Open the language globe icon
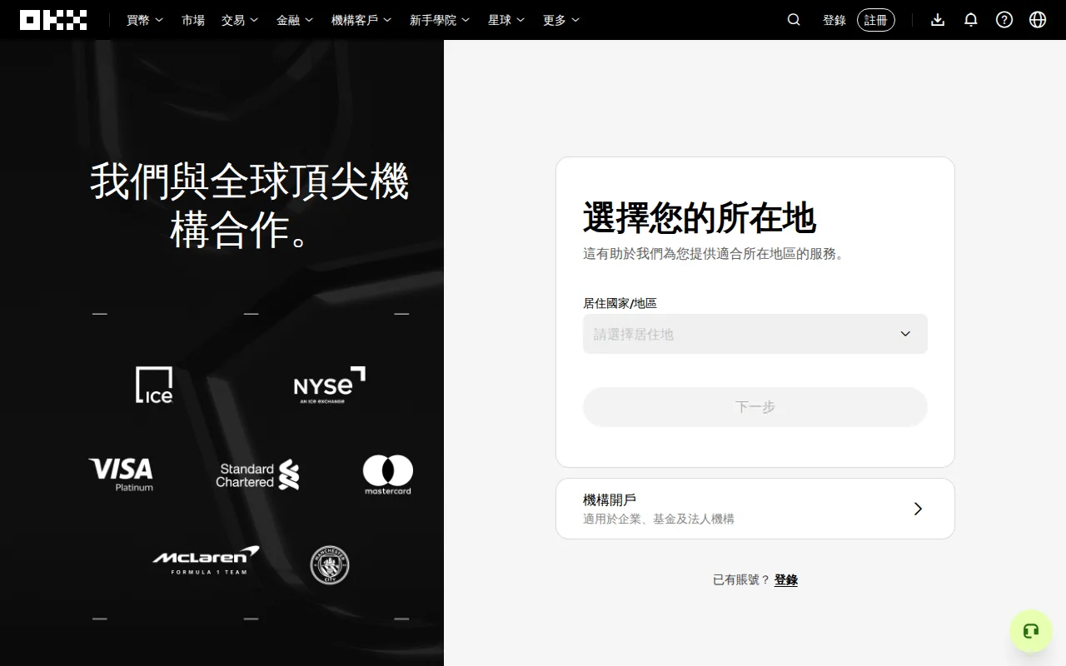 pos(1038,20)
